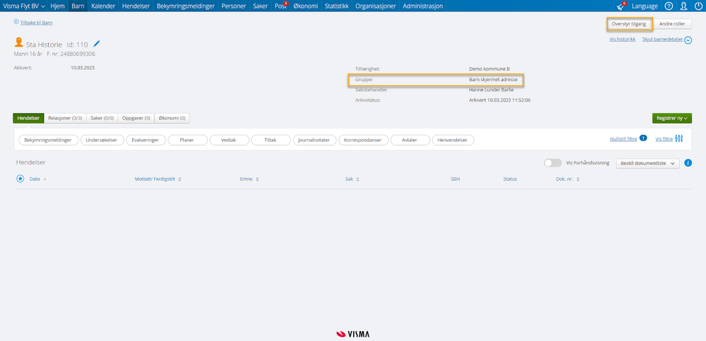Open the Bekymringsmeldinger top menu
Screen dimensions: 706x341
pyautogui.click(x=185, y=6)
